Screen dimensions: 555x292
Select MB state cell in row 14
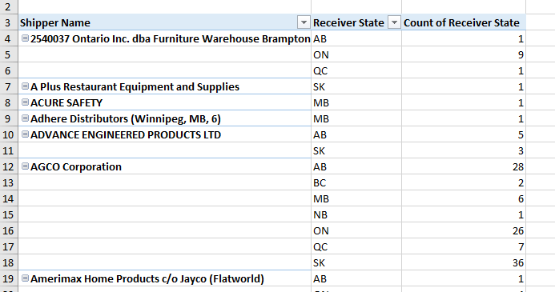coord(356,198)
